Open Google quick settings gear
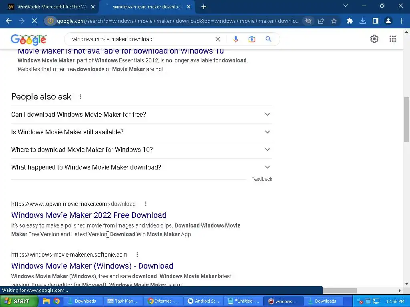410x307 pixels. point(374,39)
